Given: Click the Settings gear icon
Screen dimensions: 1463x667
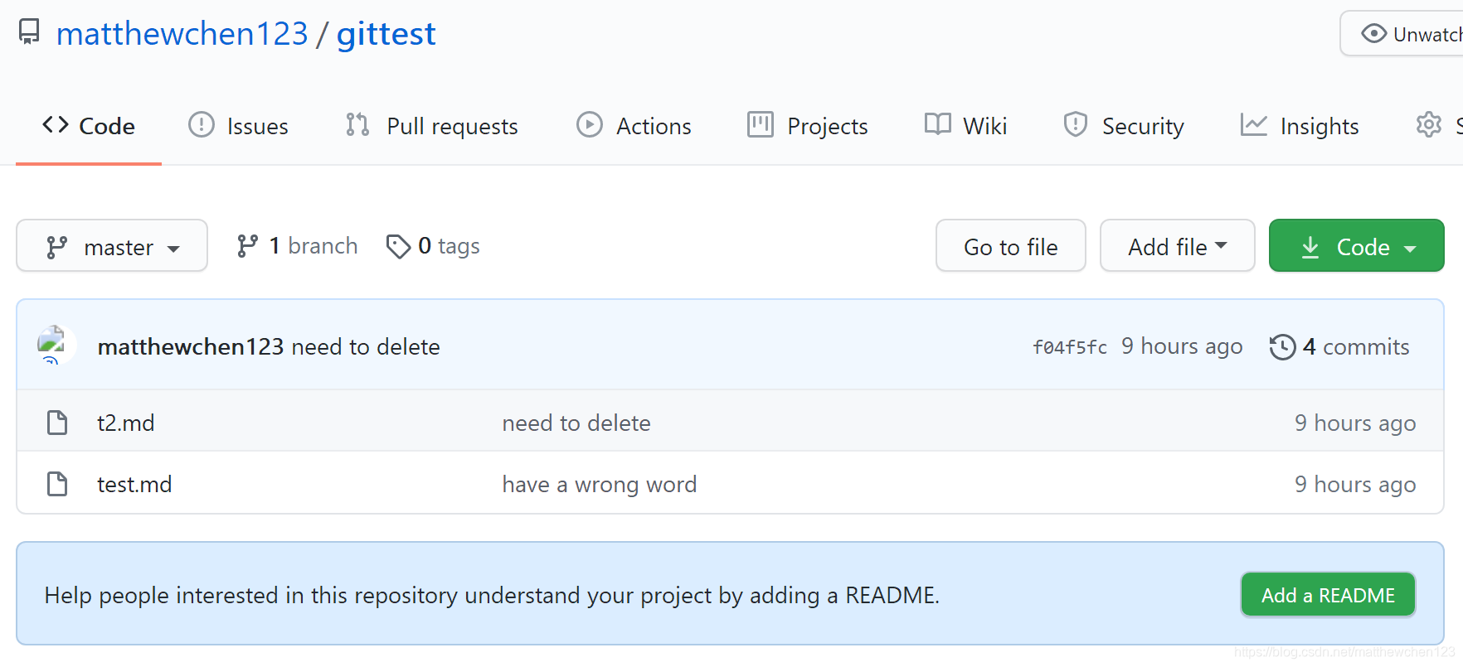Looking at the screenshot, I should (x=1429, y=125).
